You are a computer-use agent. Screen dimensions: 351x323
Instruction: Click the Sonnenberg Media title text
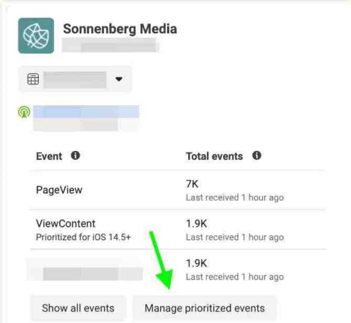(x=120, y=29)
